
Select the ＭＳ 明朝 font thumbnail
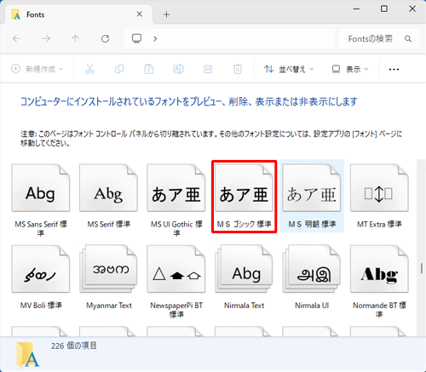(x=312, y=188)
